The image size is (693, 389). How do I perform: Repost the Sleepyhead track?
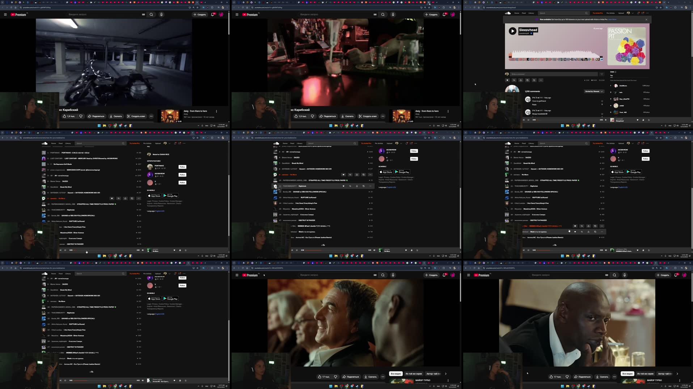[514, 80]
